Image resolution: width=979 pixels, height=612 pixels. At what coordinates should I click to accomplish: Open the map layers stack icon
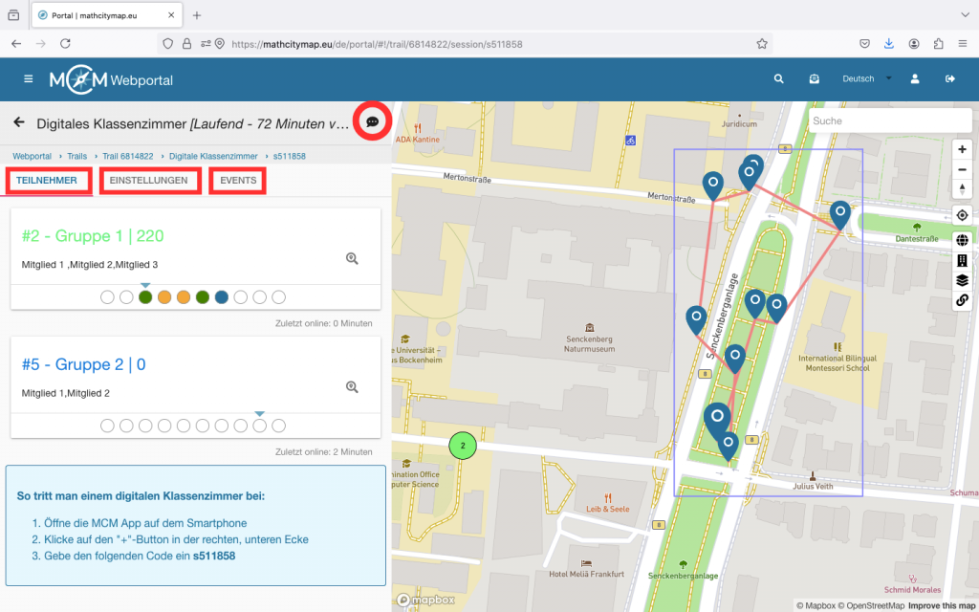click(962, 280)
